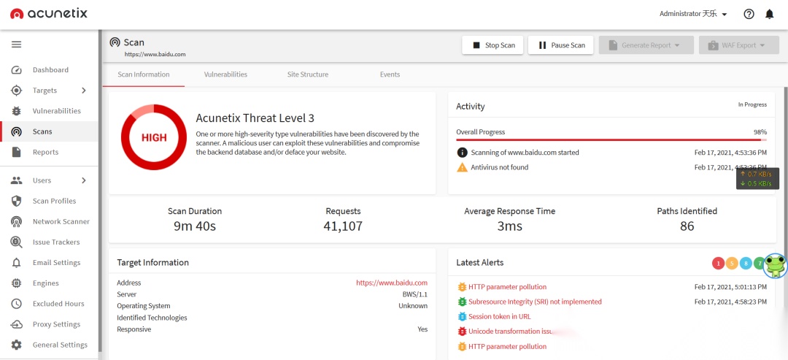Viewport: 788px width, 360px height.
Task: Open Subresource Integrity not implemented alert
Action: click(x=535, y=302)
